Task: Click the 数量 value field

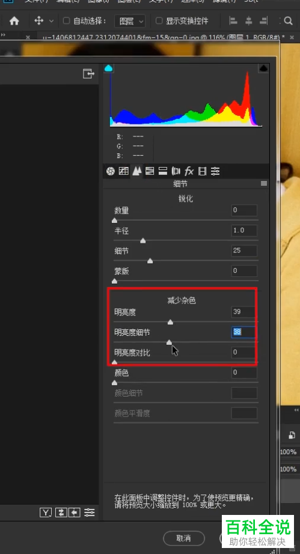Action: pos(244,210)
